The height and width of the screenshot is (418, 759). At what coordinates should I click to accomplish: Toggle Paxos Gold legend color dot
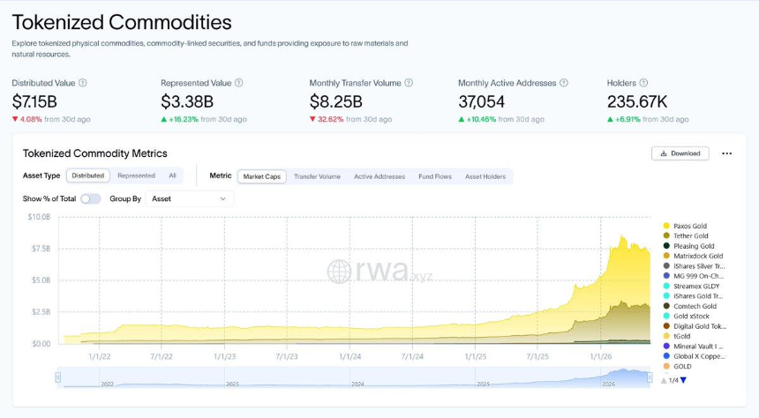coord(666,226)
